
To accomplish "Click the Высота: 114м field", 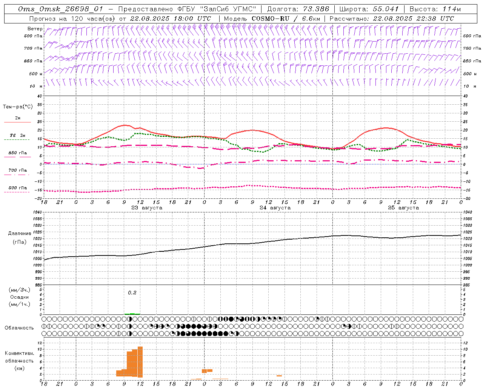I will click(x=435, y=9).
